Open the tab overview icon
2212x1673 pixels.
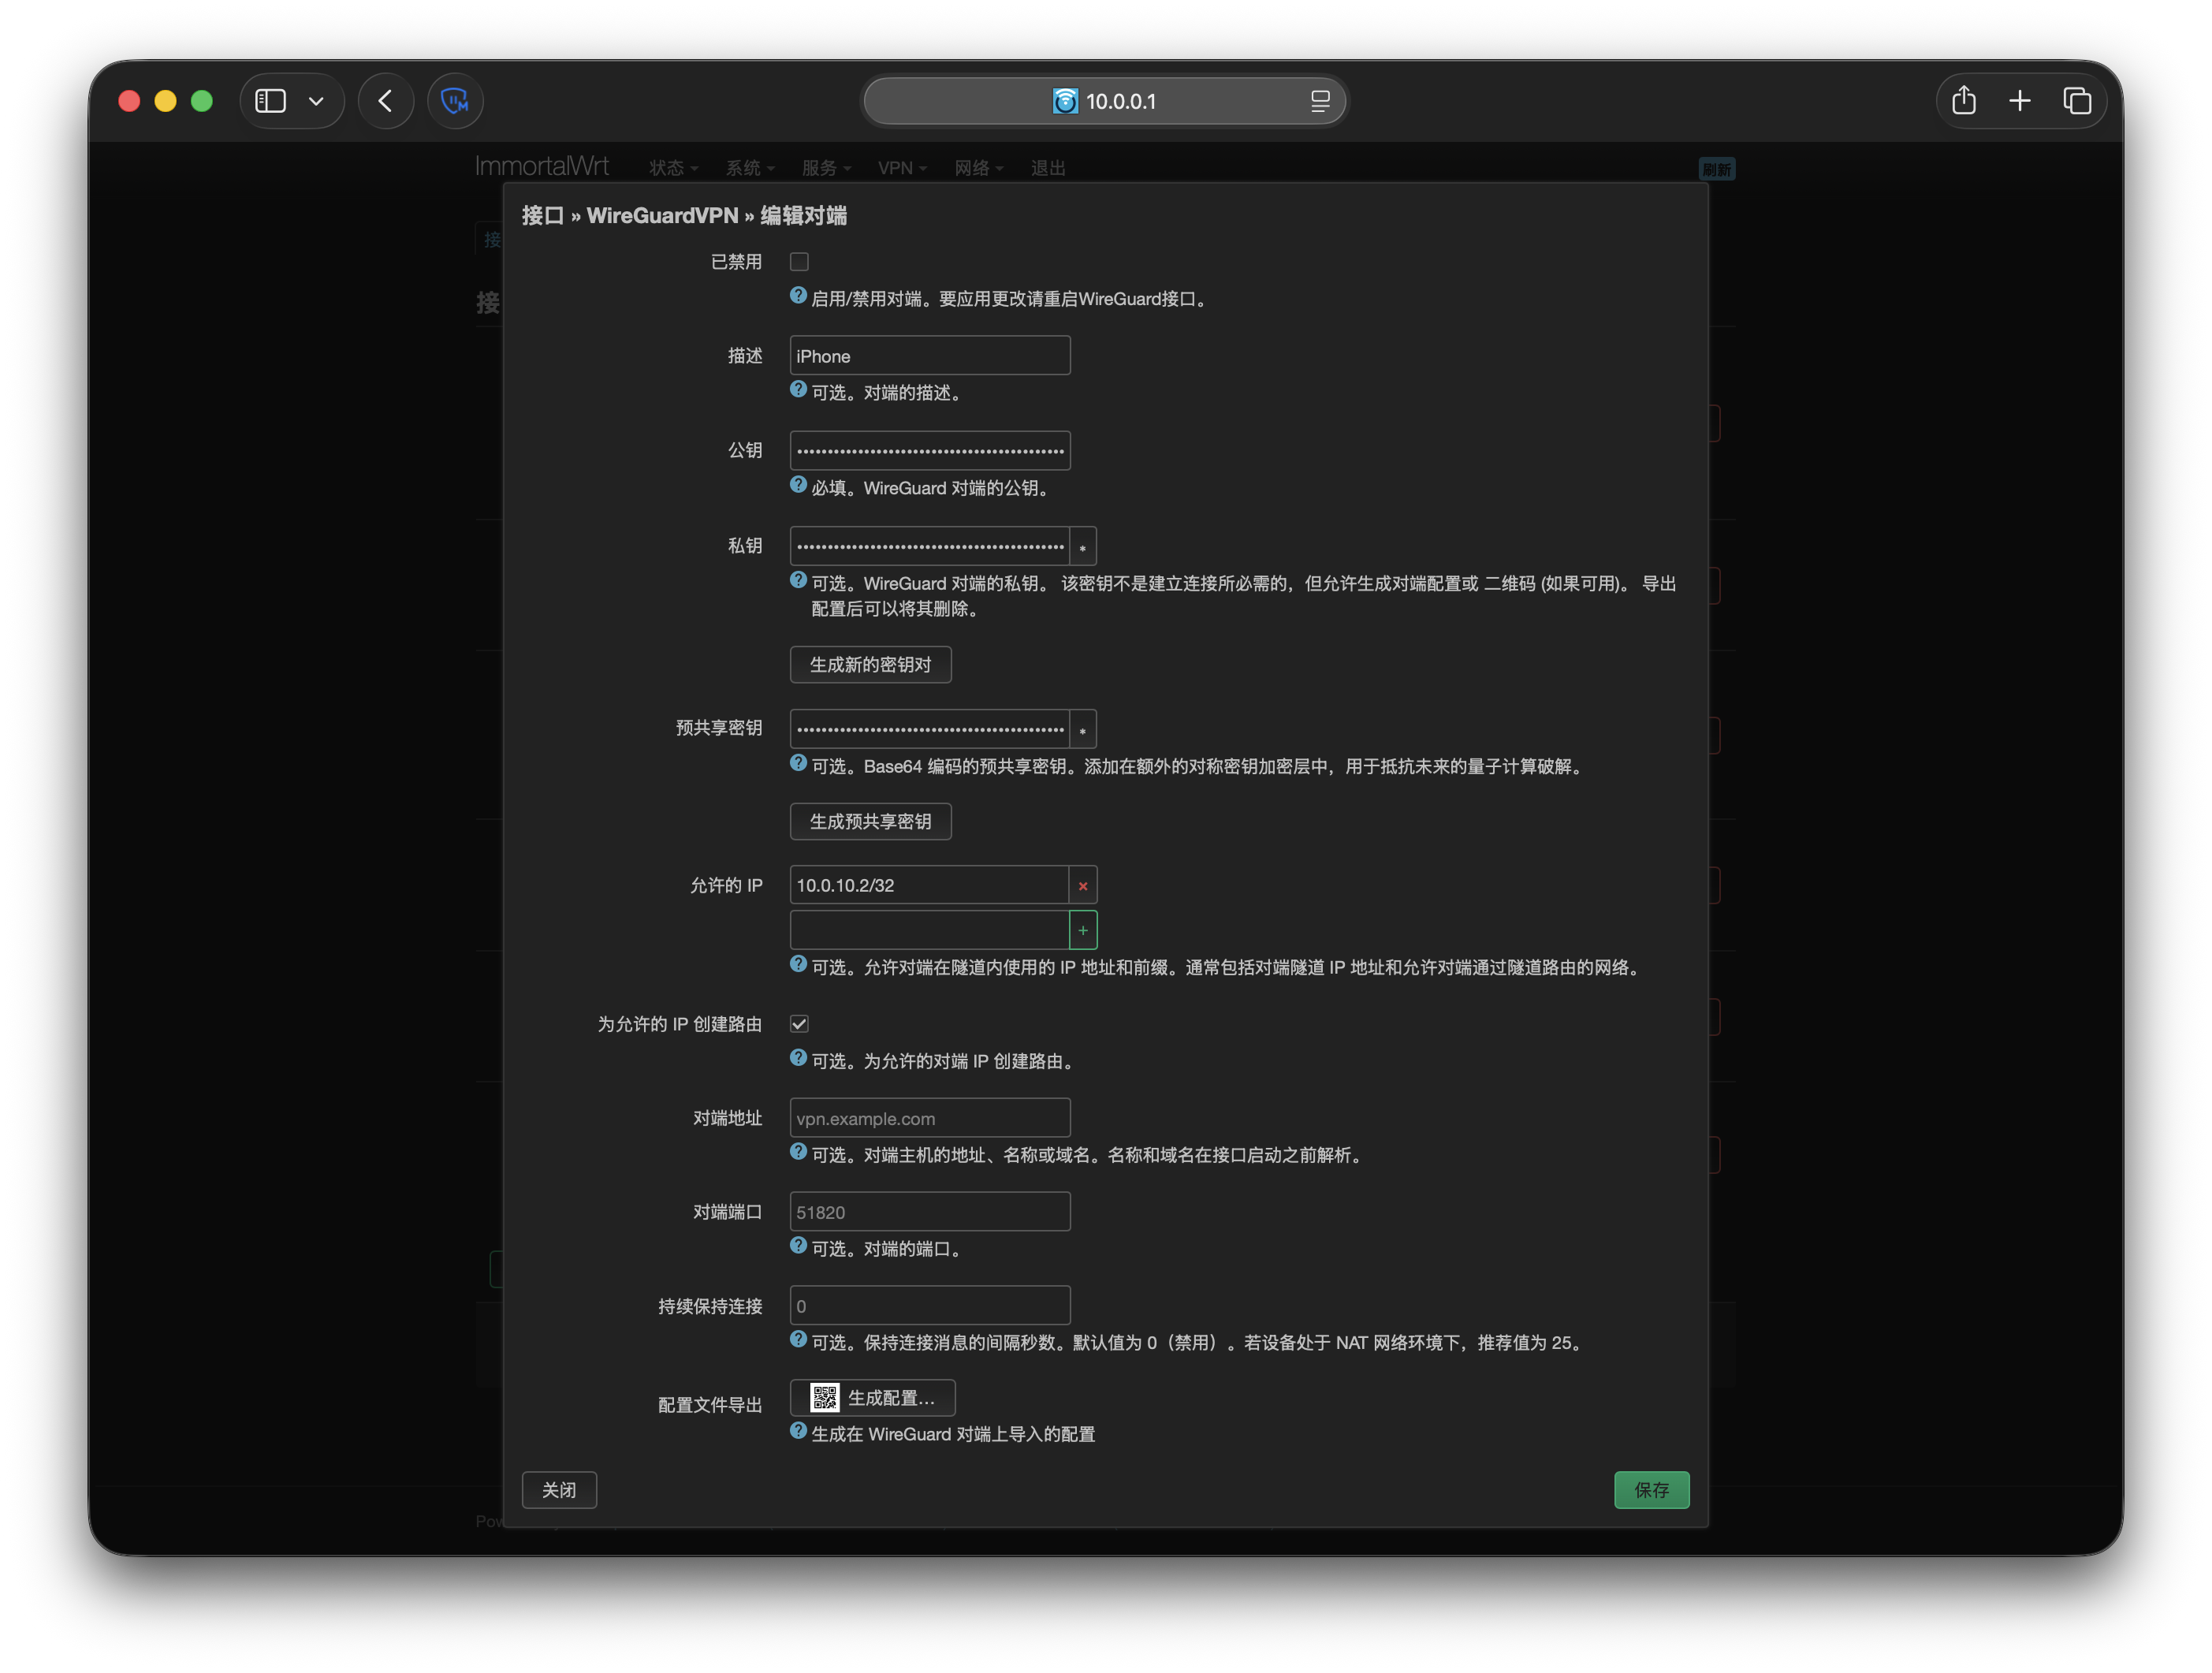tap(2076, 101)
